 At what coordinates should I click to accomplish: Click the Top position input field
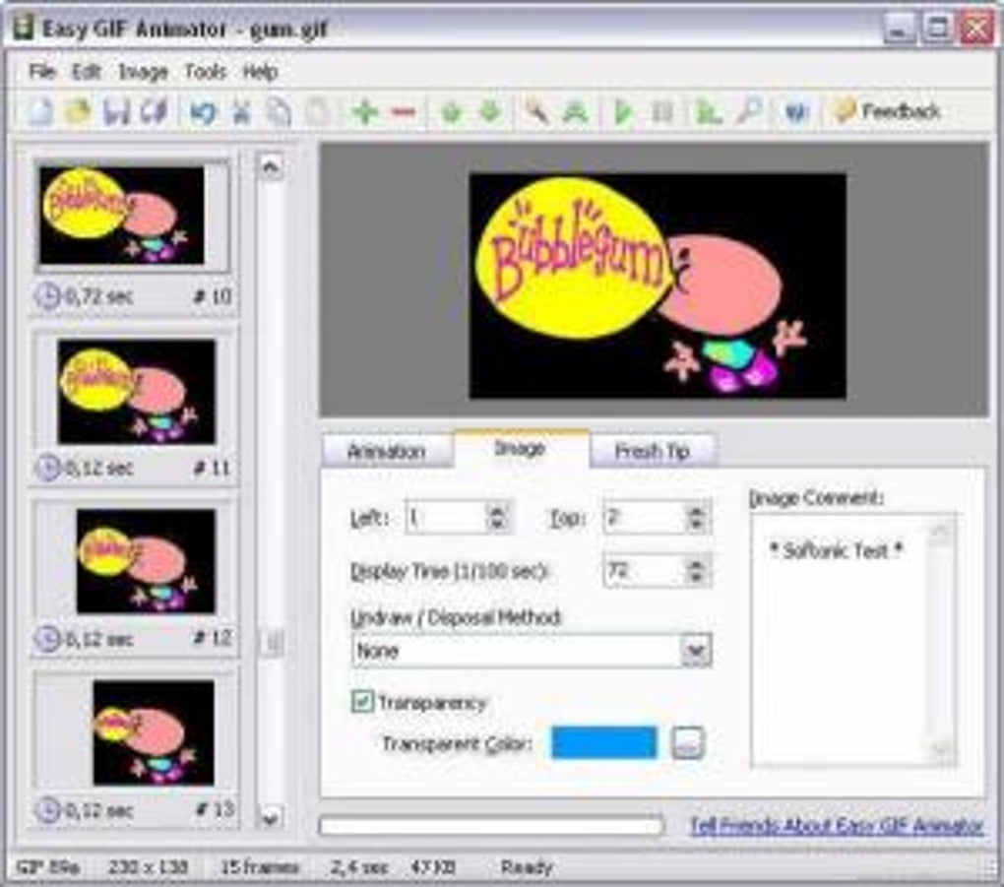[x=645, y=517]
